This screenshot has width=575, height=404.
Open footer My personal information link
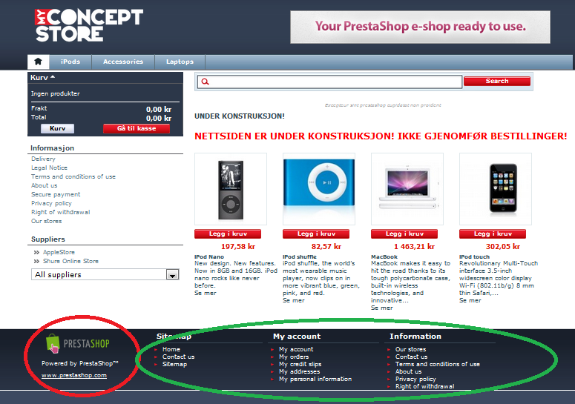point(315,379)
